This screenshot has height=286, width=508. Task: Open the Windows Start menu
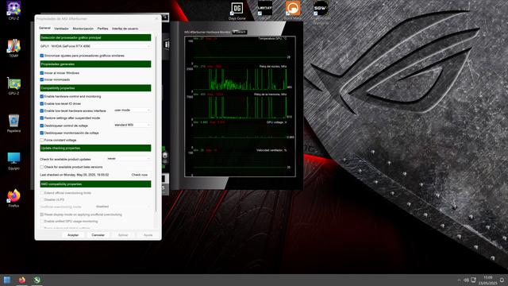[7, 280]
